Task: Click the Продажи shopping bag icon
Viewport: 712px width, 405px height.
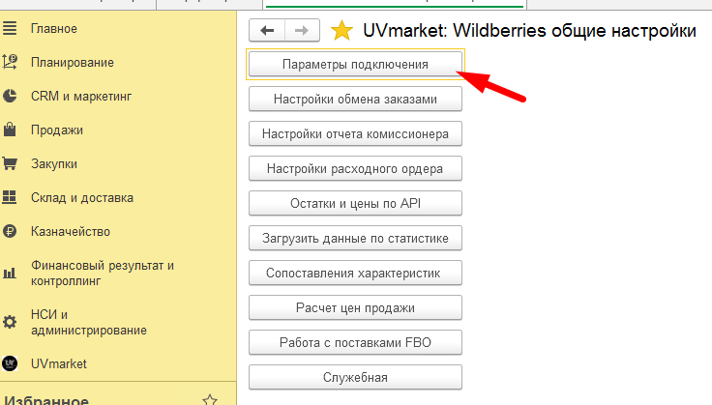Action: [x=10, y=130]
